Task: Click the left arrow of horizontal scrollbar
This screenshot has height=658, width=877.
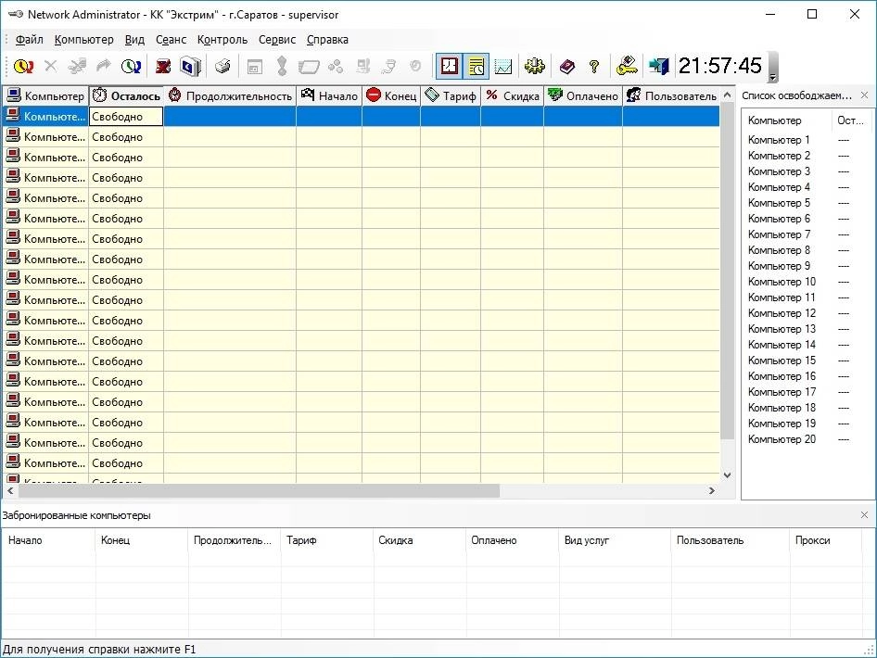Action: tap(10, 490)
